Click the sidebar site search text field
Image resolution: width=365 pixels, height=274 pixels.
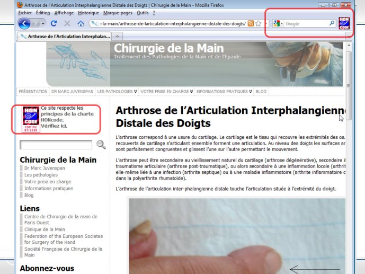coord(56,145)
